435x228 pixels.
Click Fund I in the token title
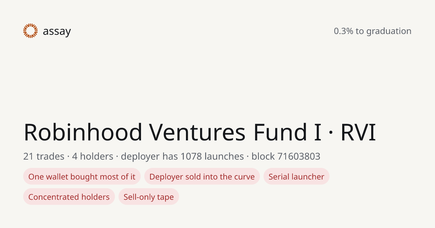pyautogui.click(x=287, y=132)
